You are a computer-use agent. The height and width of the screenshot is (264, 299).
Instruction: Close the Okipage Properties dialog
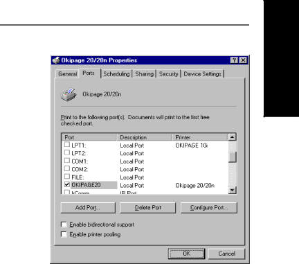click(x=243, y=60)
